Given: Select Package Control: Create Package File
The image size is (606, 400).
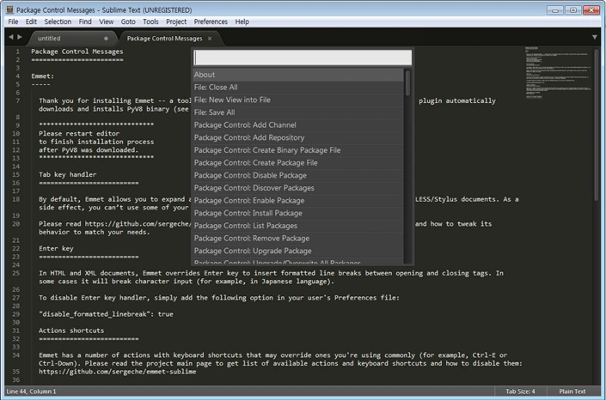Looking at the screenshot, I should tap(298, 163).
